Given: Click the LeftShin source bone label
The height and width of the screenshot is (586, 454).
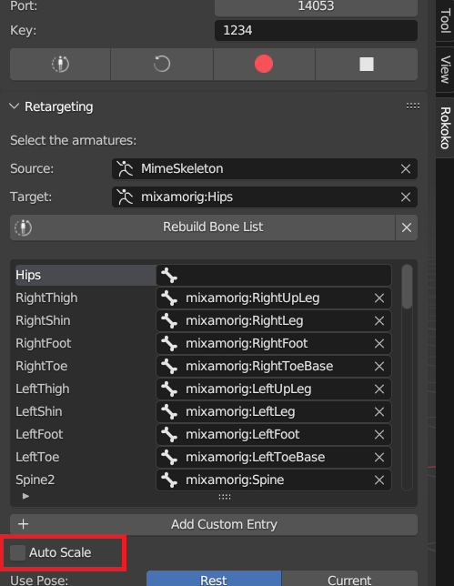Looking at the screenshot, I should tap(39, 412).
